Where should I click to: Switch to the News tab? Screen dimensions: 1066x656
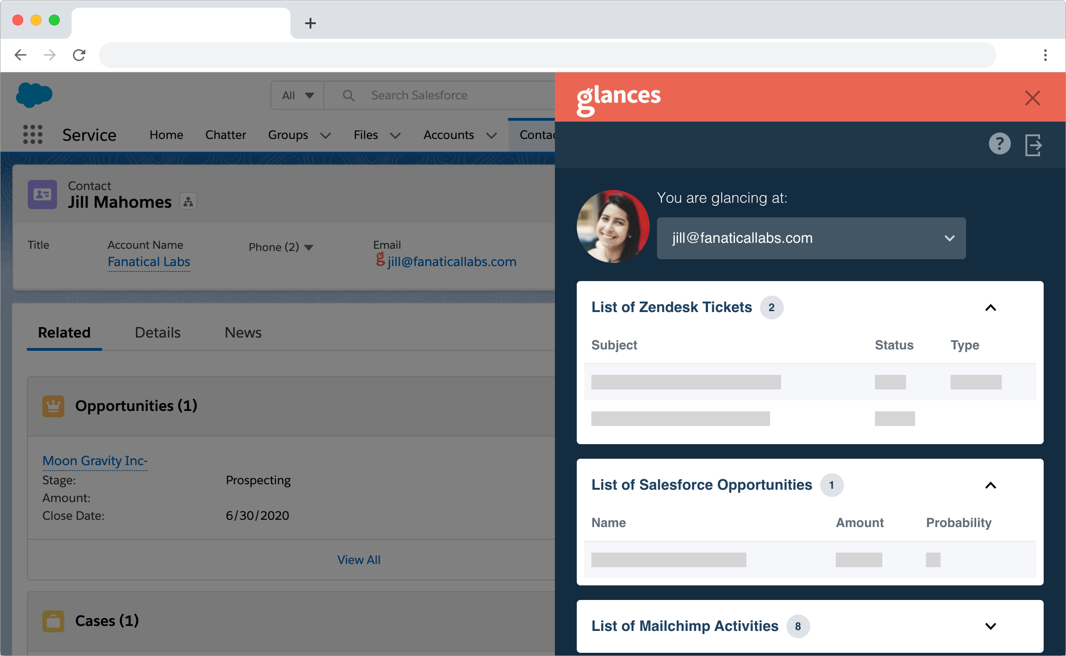pyautogui.click(x=243, y=333)
